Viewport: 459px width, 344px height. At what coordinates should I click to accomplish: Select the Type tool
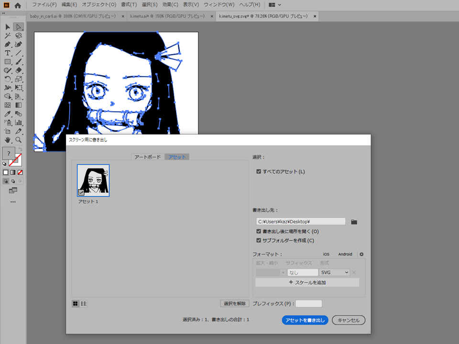pyautogui.click(x=8, y=53)
